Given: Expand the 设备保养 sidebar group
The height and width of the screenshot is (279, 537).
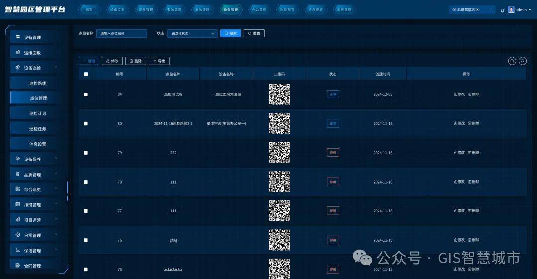Looking at the screenshot, I should pos(56,158).
